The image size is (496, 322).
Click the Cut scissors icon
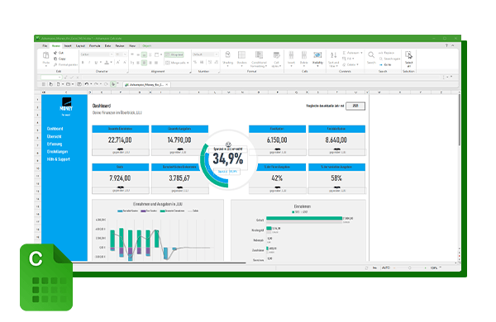point(55,53)
